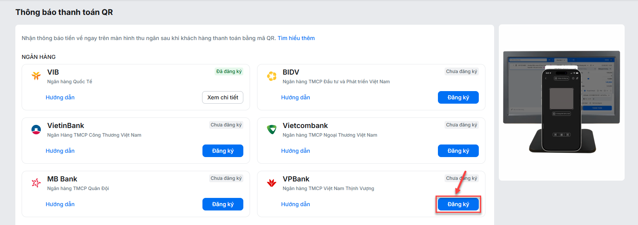The height and width of the screenshot is (225, 638).
Task: Click the Thông báo thanh toán QR title
Action: (64, 12)
